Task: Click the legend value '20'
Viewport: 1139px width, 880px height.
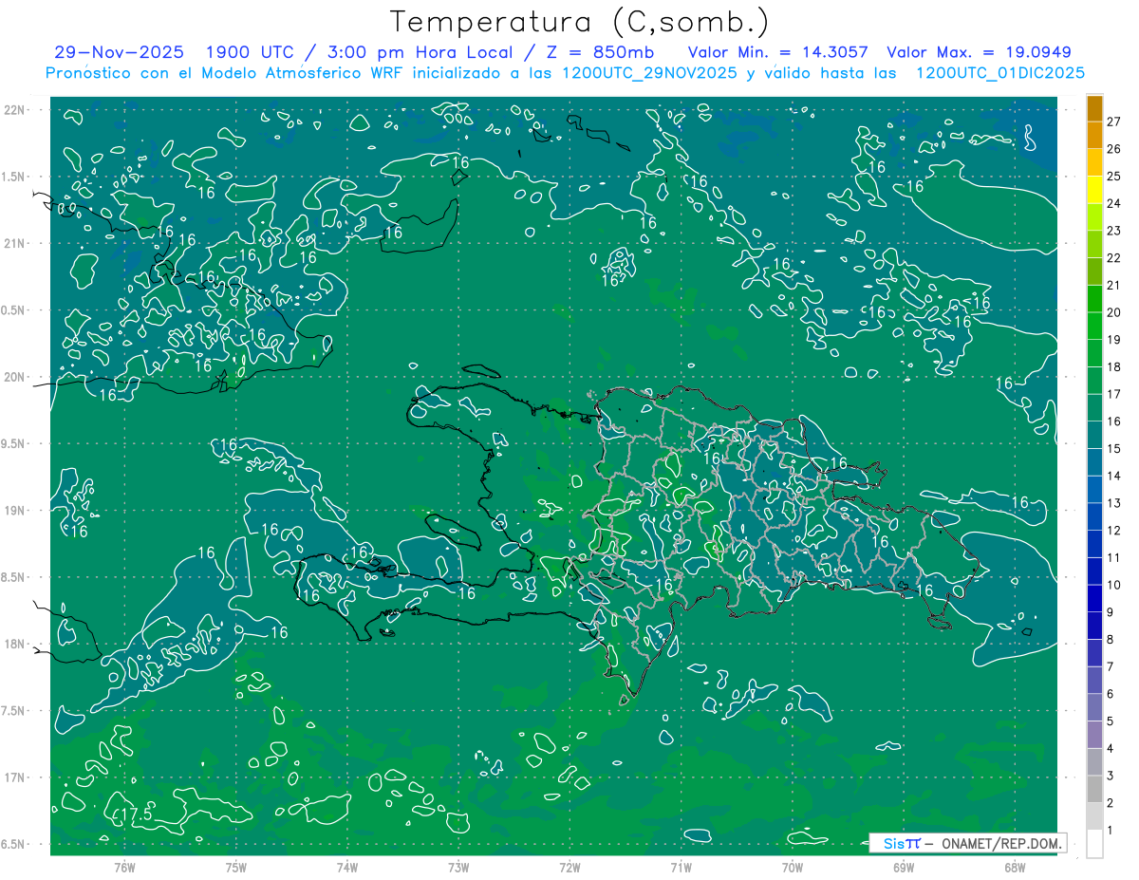Action: (1114, 312)
